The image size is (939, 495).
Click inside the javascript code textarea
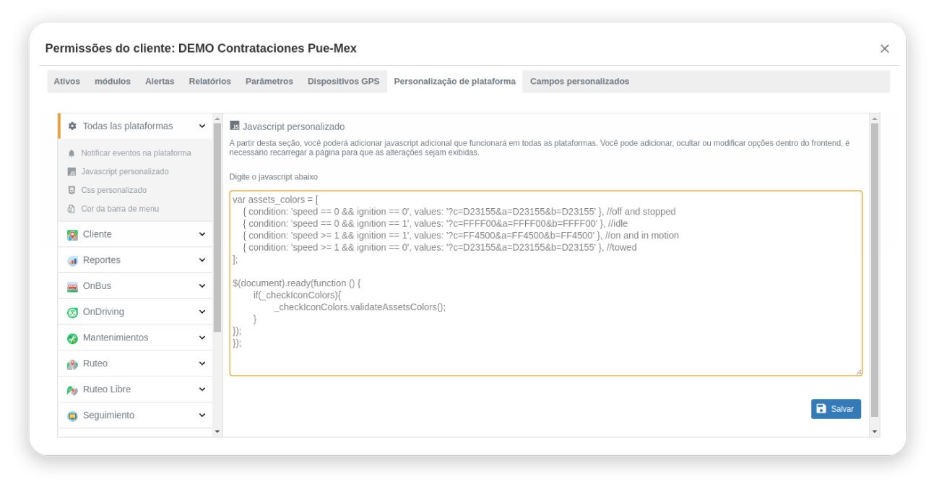point(546,283)
